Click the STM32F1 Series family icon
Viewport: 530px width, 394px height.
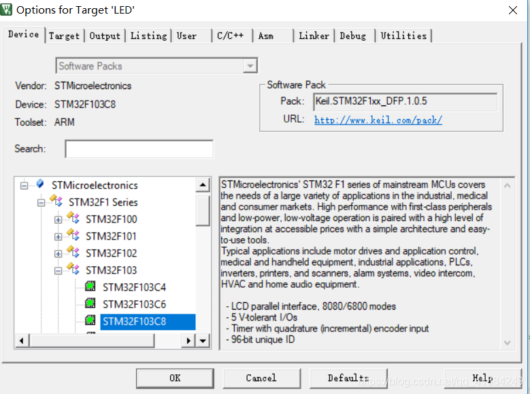click(x=56, y=201)
